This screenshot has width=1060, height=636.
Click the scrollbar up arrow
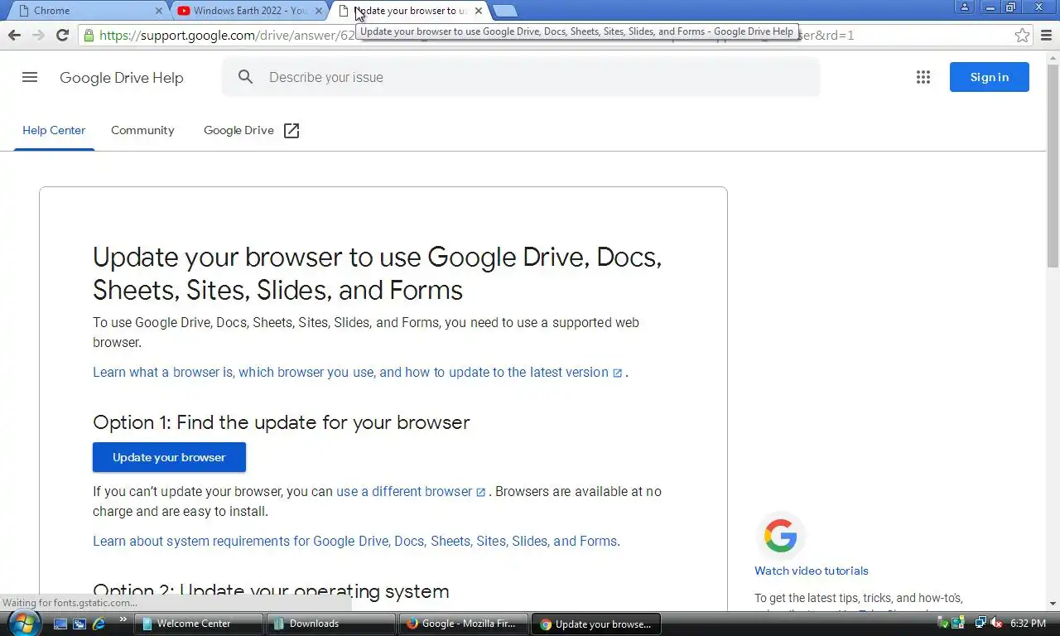point(1053,56)
